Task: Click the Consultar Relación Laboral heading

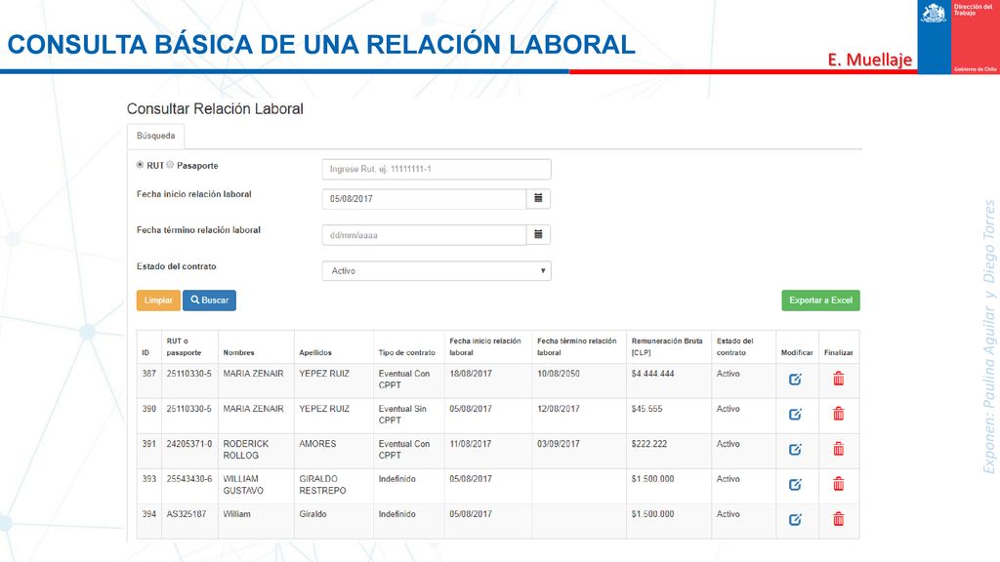Action: (215, 109)
